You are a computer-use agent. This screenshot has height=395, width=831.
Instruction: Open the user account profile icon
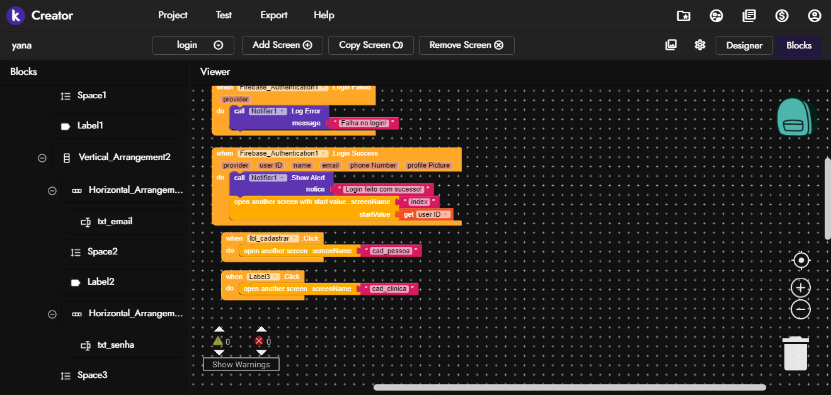815,16
